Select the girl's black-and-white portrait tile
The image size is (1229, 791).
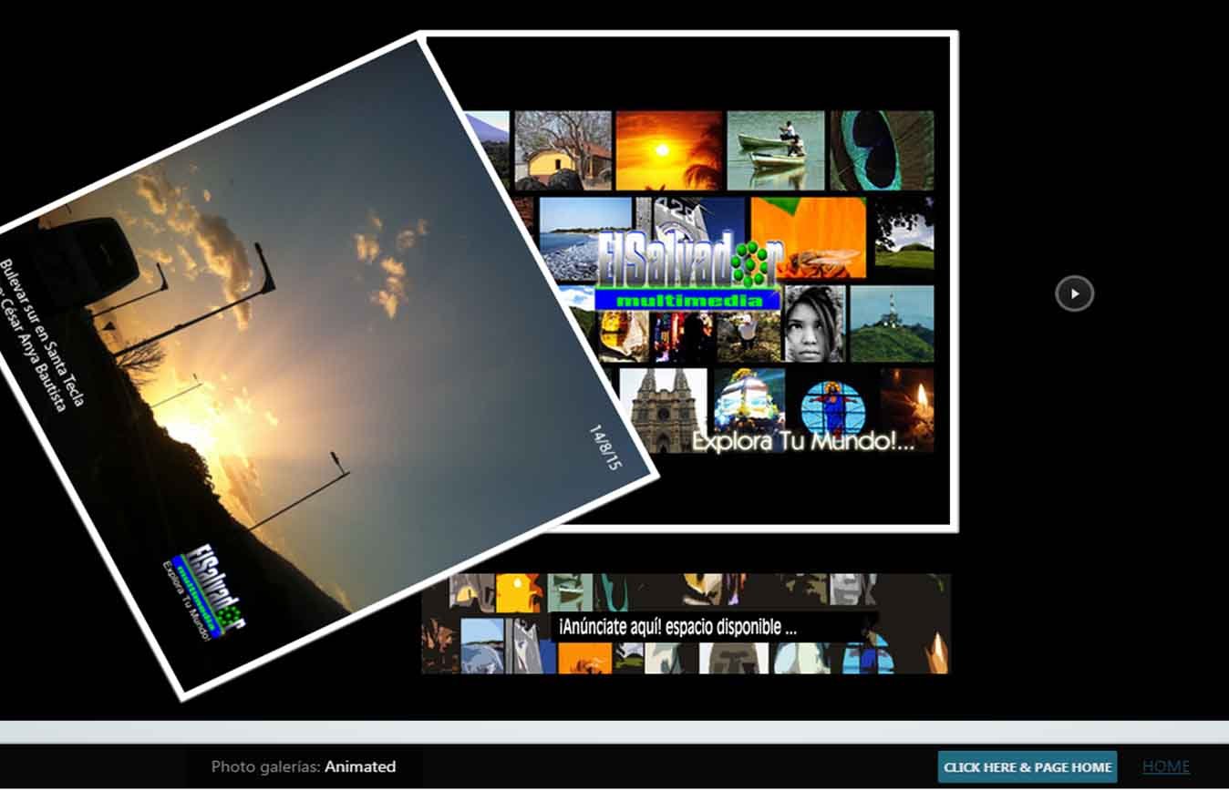tap(814, 324)
